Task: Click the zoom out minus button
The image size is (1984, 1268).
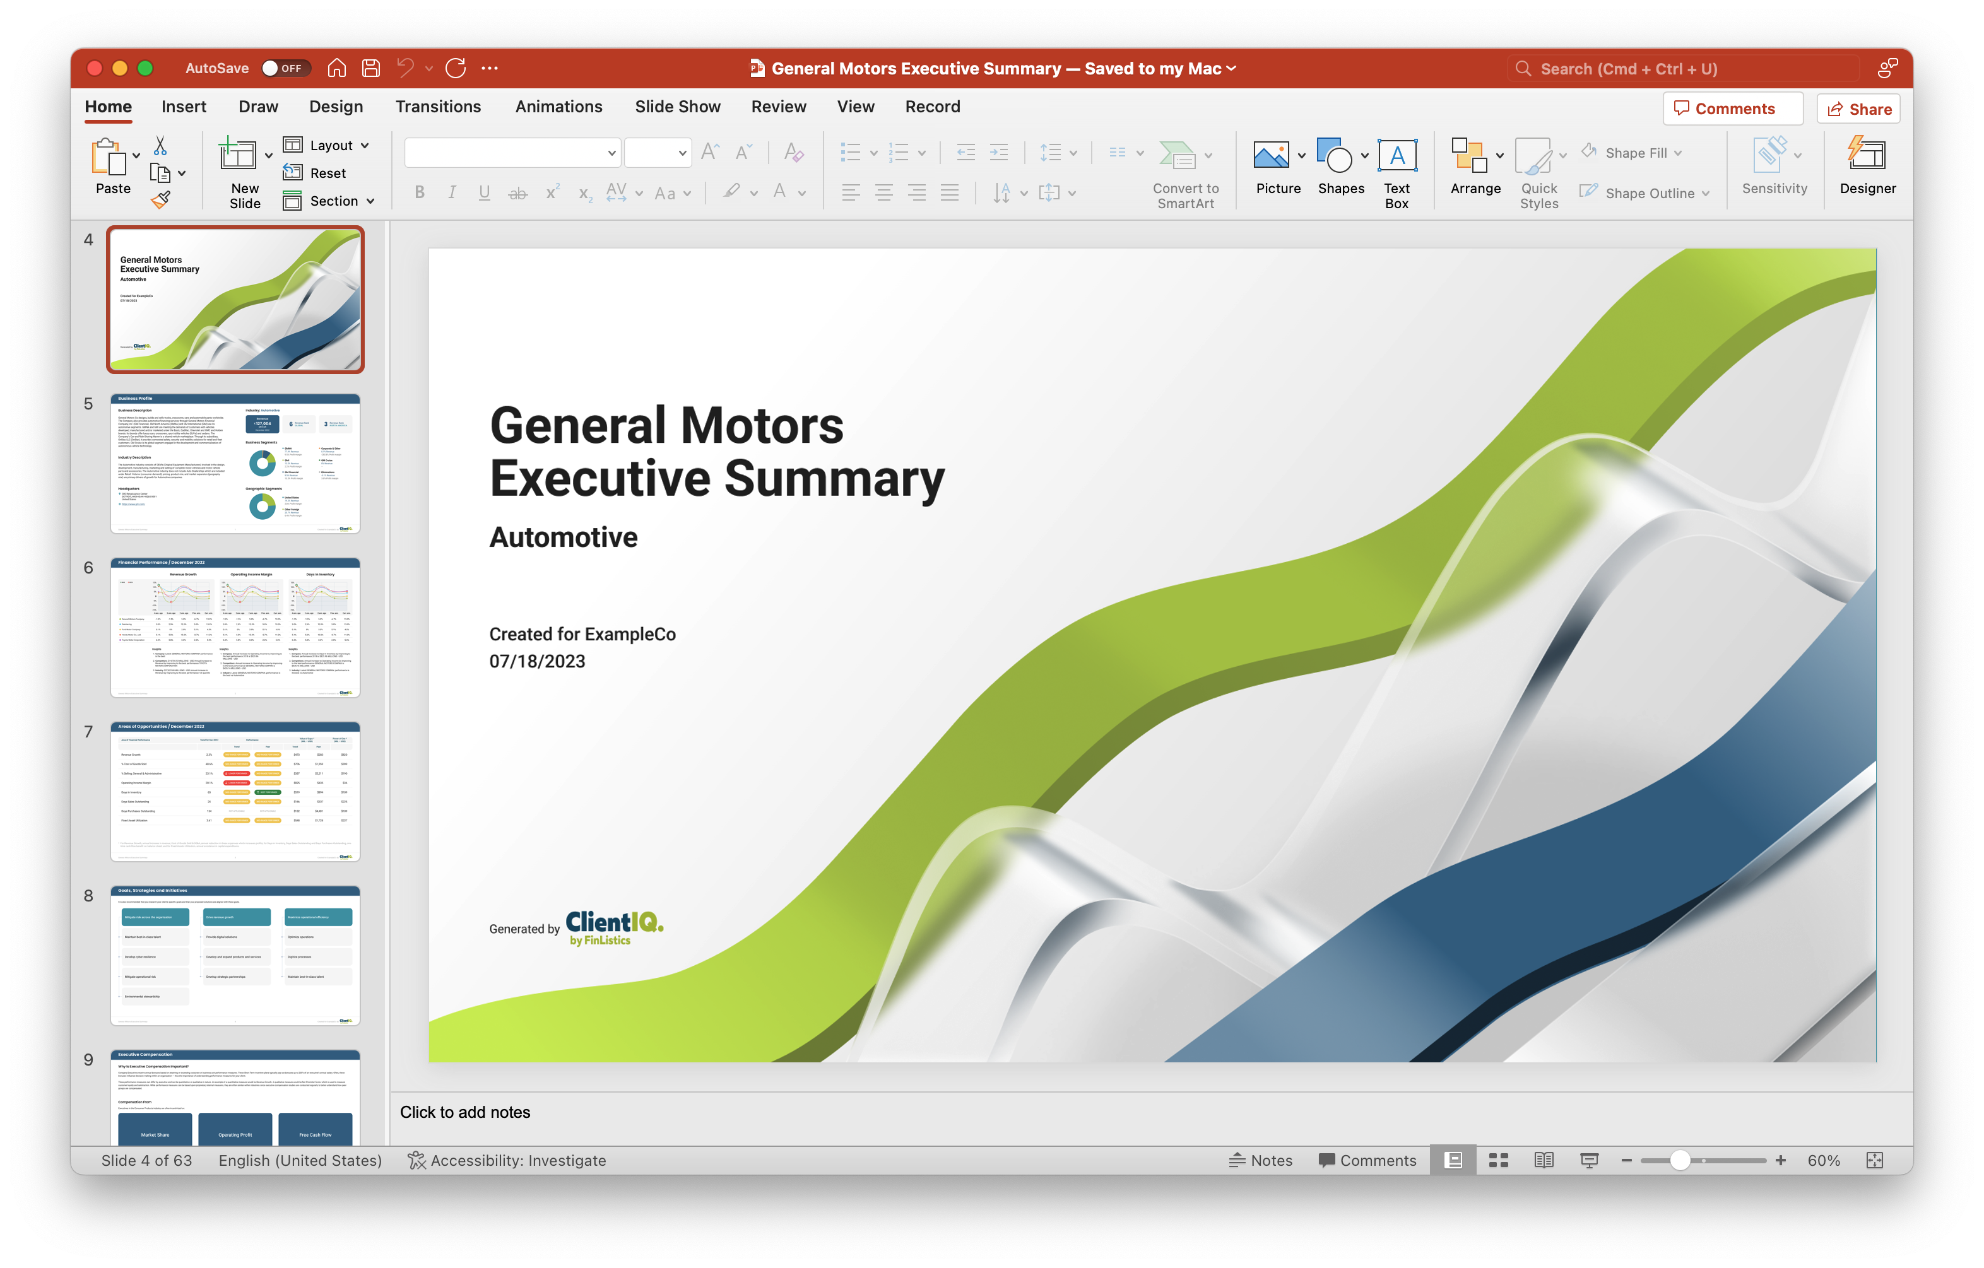Action: point(1626,1160)
